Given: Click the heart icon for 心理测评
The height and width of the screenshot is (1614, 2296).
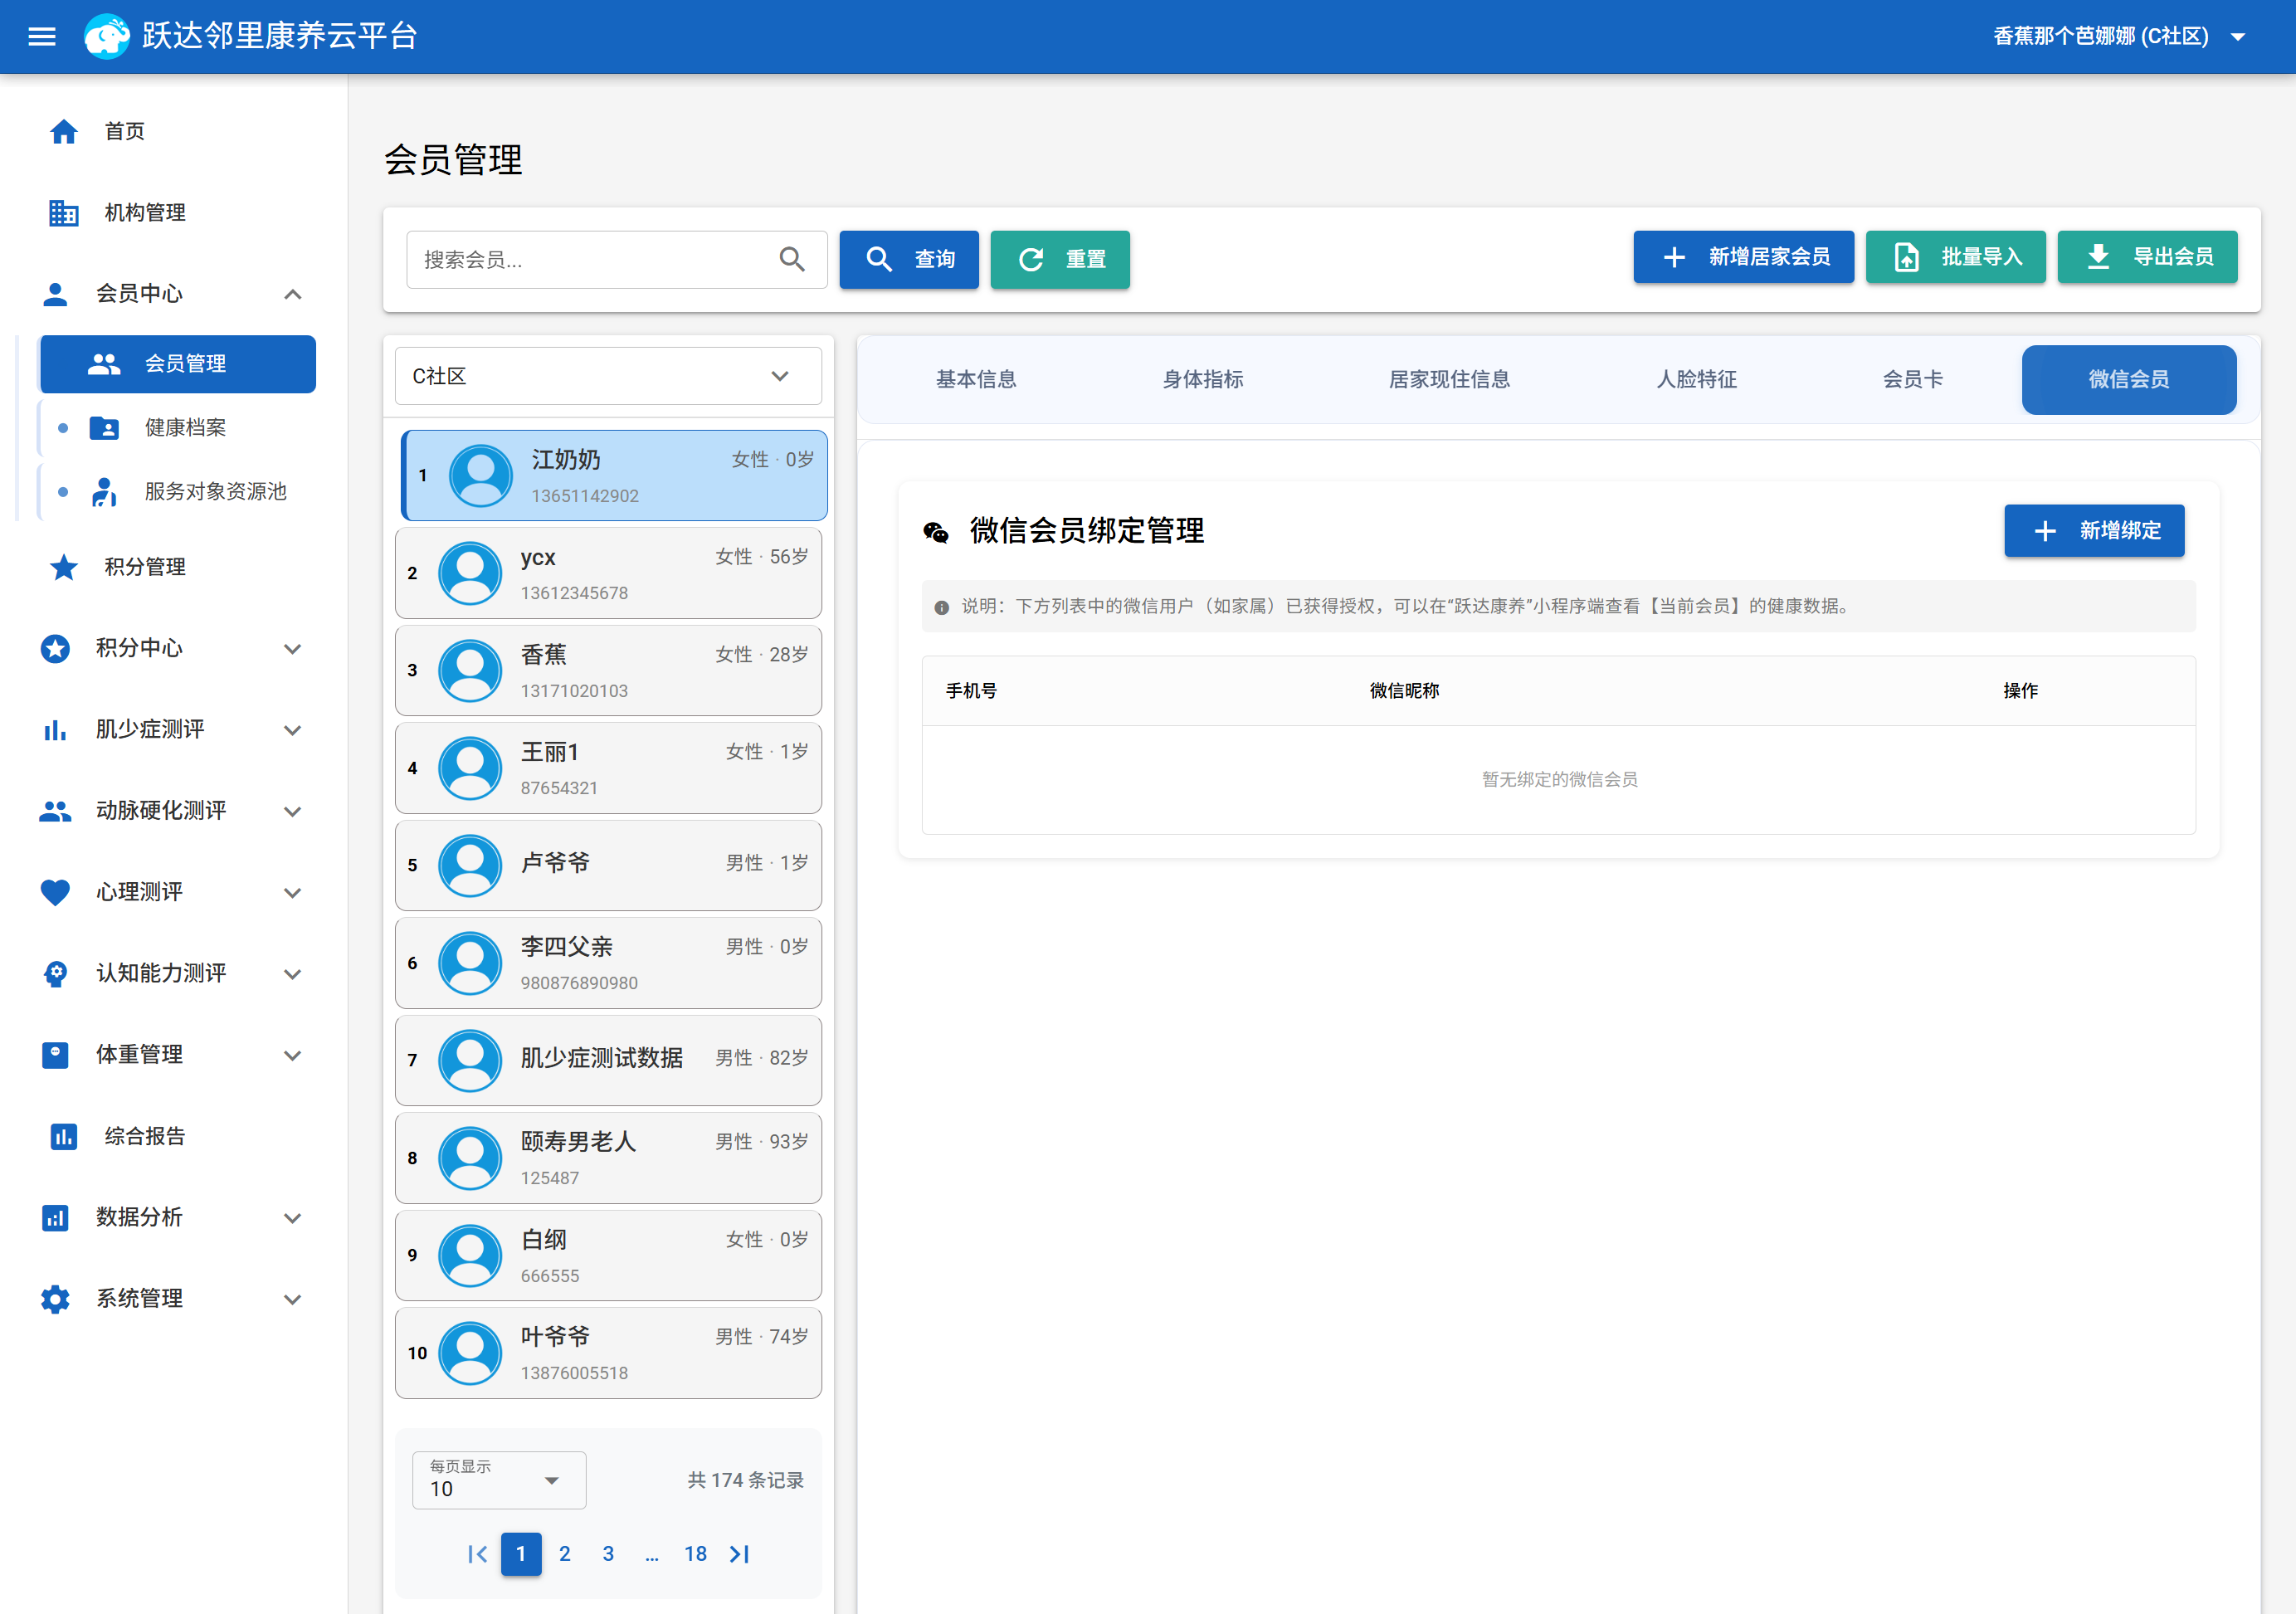Looking at the screenshot, I should click(x=55, y=892).
